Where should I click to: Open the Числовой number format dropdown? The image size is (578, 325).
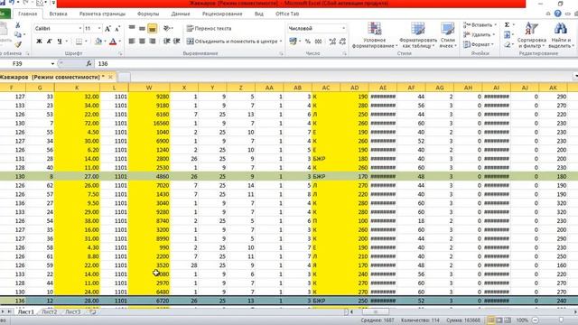(343, 28)
